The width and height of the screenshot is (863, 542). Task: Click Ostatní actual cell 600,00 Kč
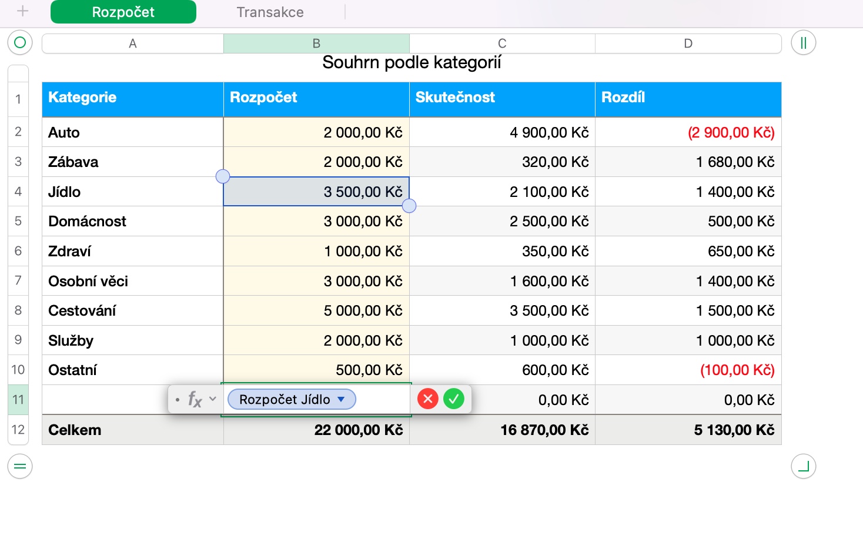502,370
